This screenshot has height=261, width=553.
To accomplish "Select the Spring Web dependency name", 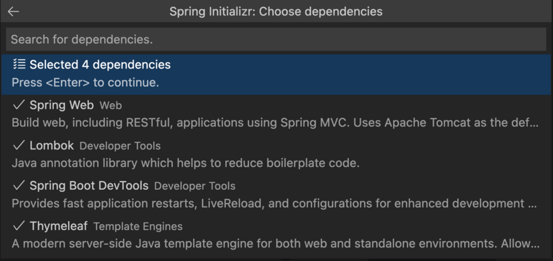I will coord(61,105).
